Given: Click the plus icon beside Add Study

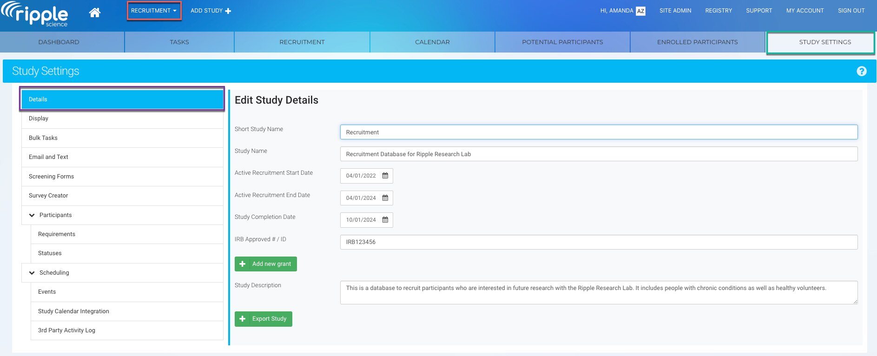Looking at the screenshot, I should tap(228, 11).
